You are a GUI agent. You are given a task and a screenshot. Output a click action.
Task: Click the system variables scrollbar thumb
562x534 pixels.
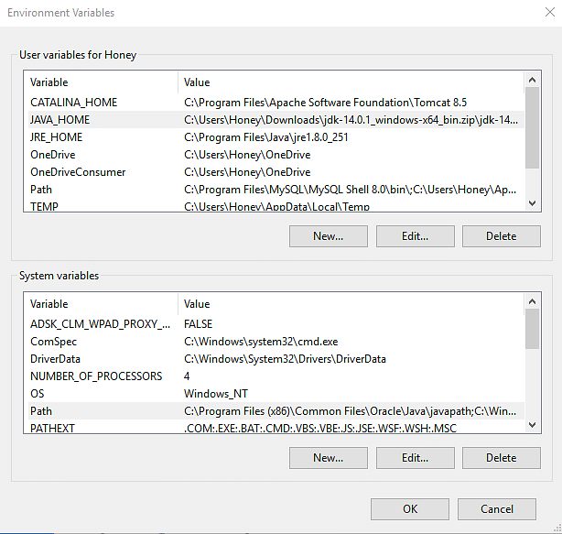click(x=532, y=329)
